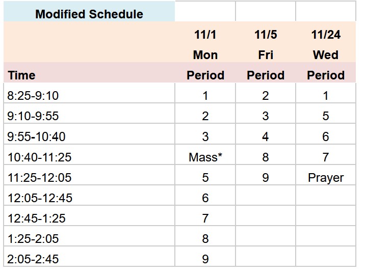This screenshot has height=275, width=365.
Task: Select the 8:25-9:10 time slot cell
Action: tap(34, 96)
